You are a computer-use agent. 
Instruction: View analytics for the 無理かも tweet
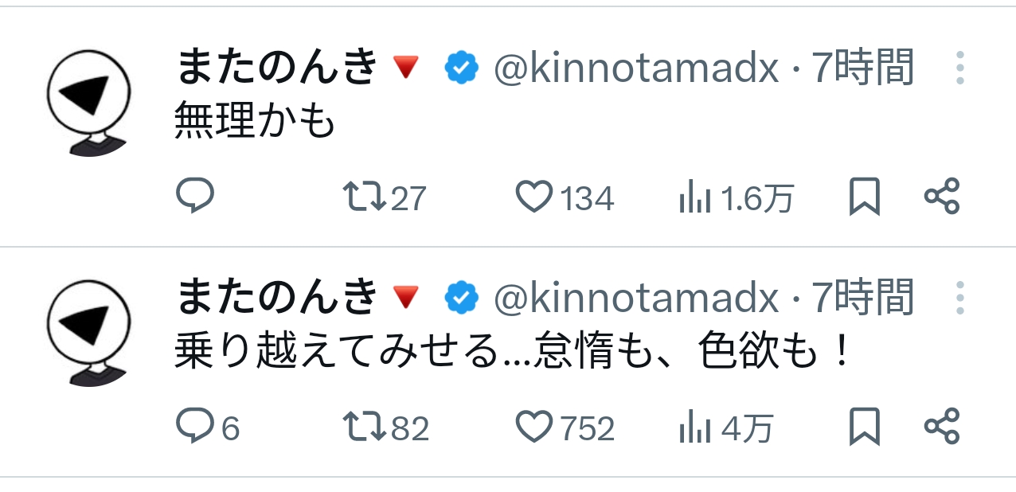(694, 197)
